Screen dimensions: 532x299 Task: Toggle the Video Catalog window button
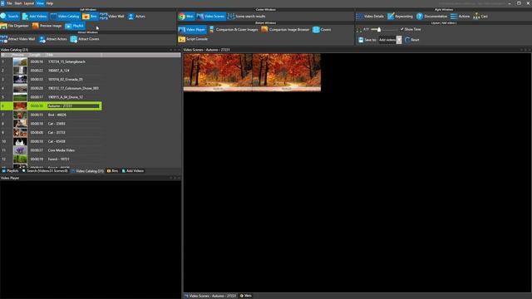(65, 17)
